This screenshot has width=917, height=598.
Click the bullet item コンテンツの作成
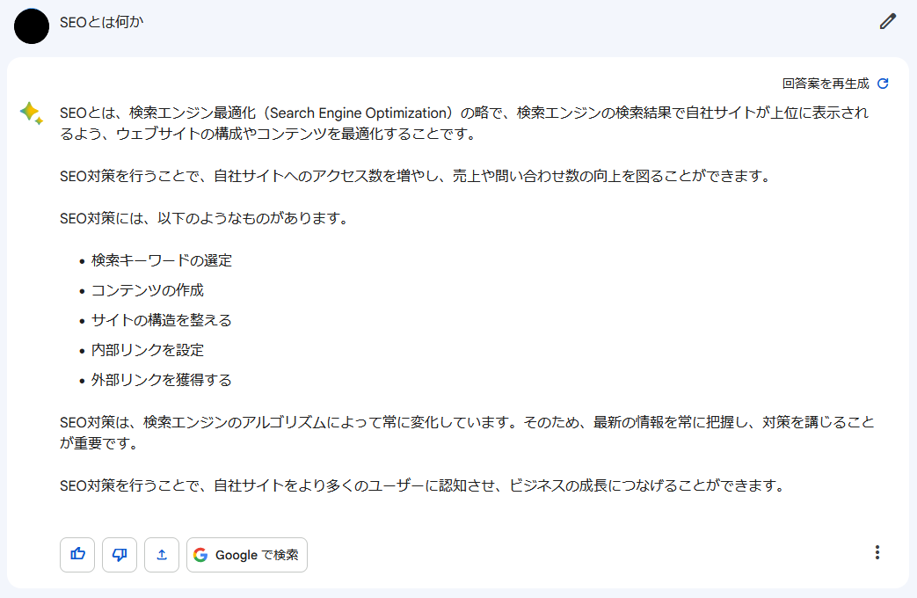pos(148,290)
